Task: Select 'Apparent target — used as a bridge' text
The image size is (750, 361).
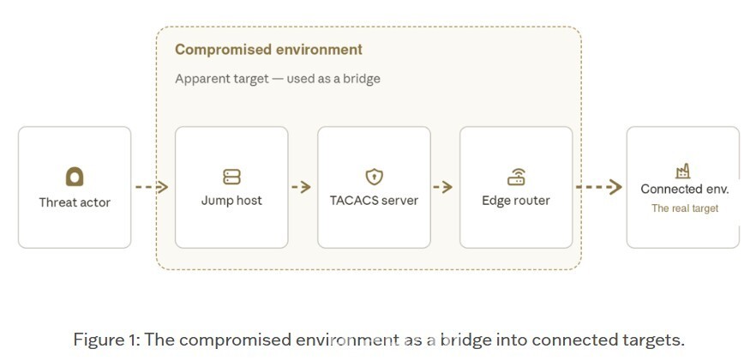Action: point(278,79)
